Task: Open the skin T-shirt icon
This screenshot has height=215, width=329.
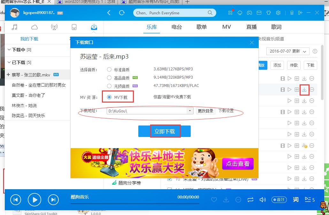Action: tap(269, 13)
